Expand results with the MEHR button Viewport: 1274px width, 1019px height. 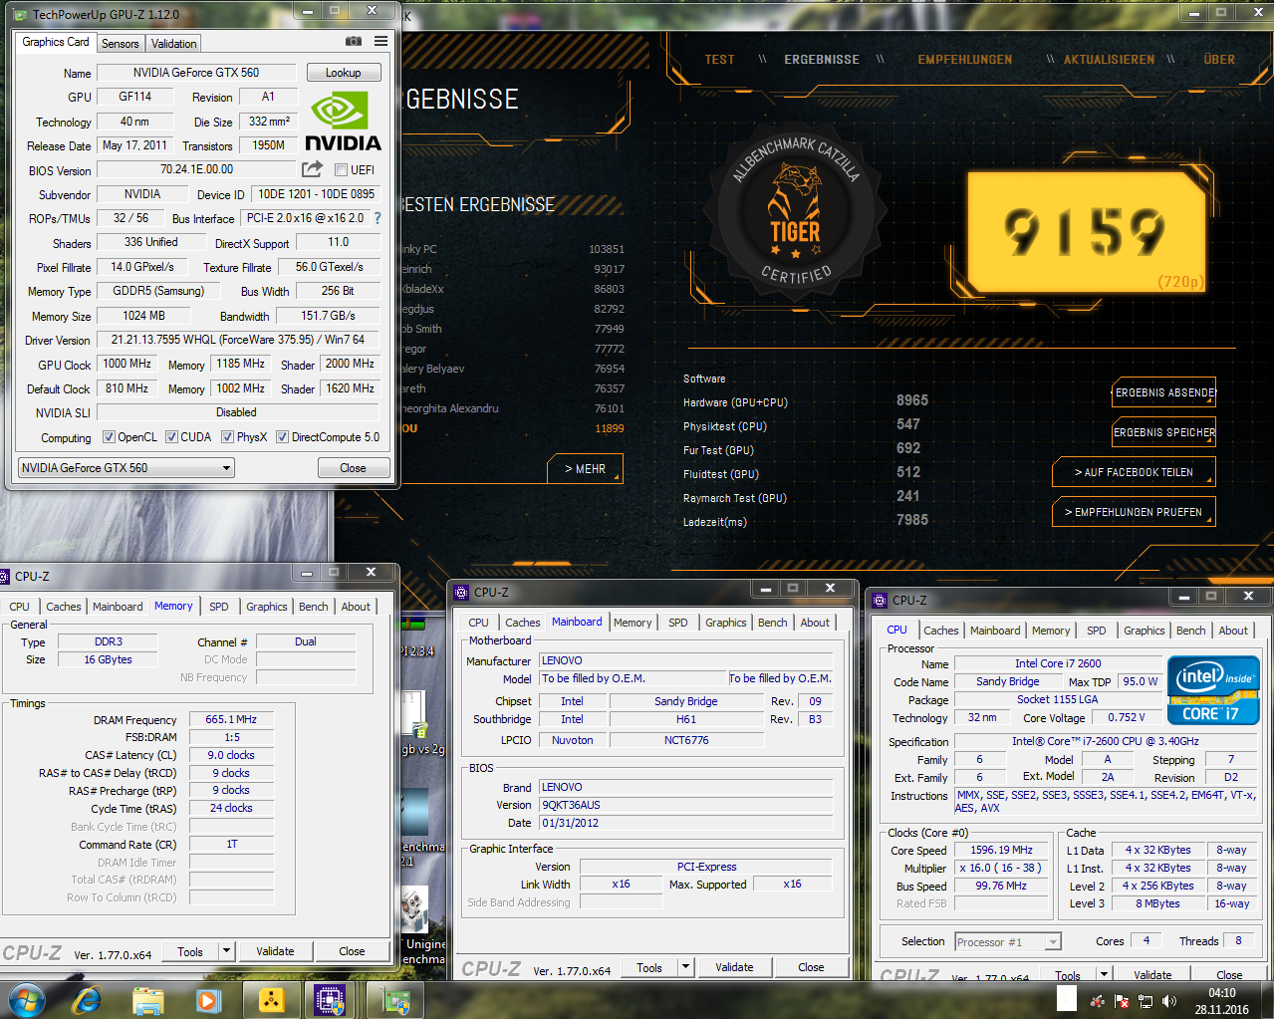[586, 469]
